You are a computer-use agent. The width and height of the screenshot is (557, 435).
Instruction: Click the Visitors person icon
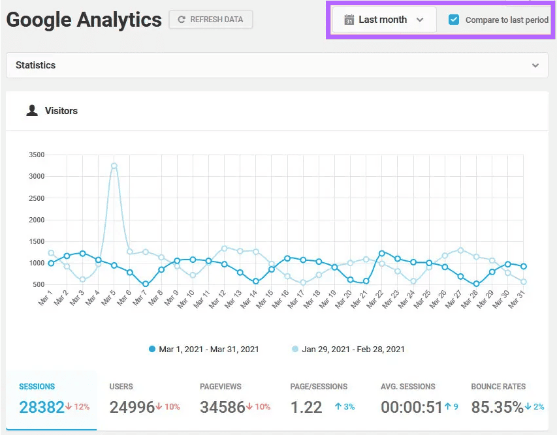32,111
